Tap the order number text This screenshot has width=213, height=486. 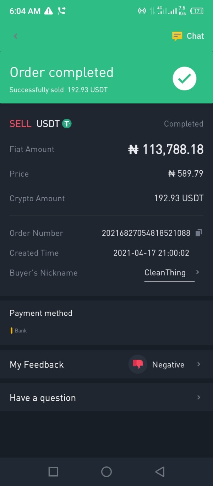146,233
